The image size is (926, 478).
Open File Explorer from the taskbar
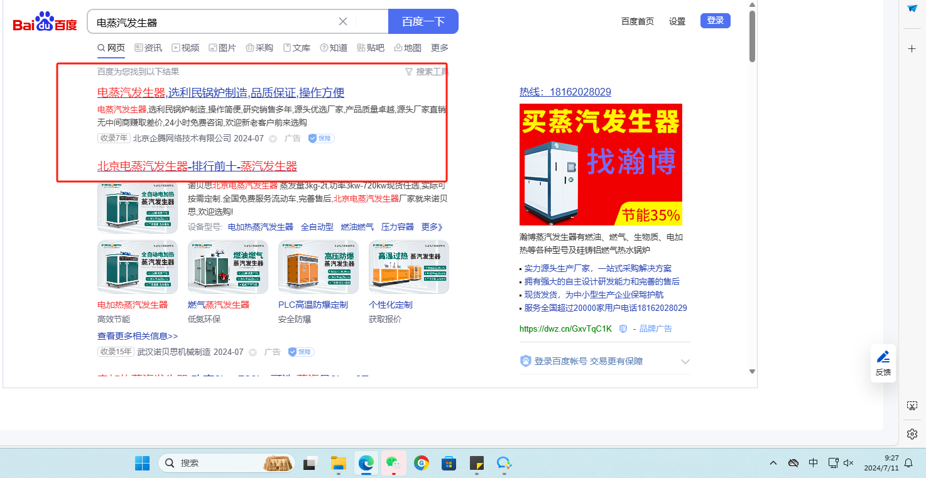(x=339, y=463)
